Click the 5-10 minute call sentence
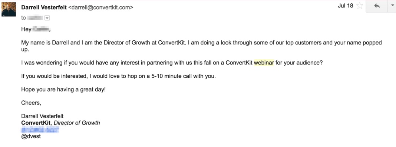Screen dimensions: 396x147 coord(118,76)
